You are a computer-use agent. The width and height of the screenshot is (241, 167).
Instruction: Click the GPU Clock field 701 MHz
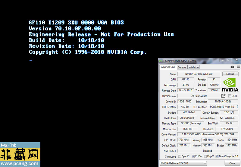pos(184,140)
